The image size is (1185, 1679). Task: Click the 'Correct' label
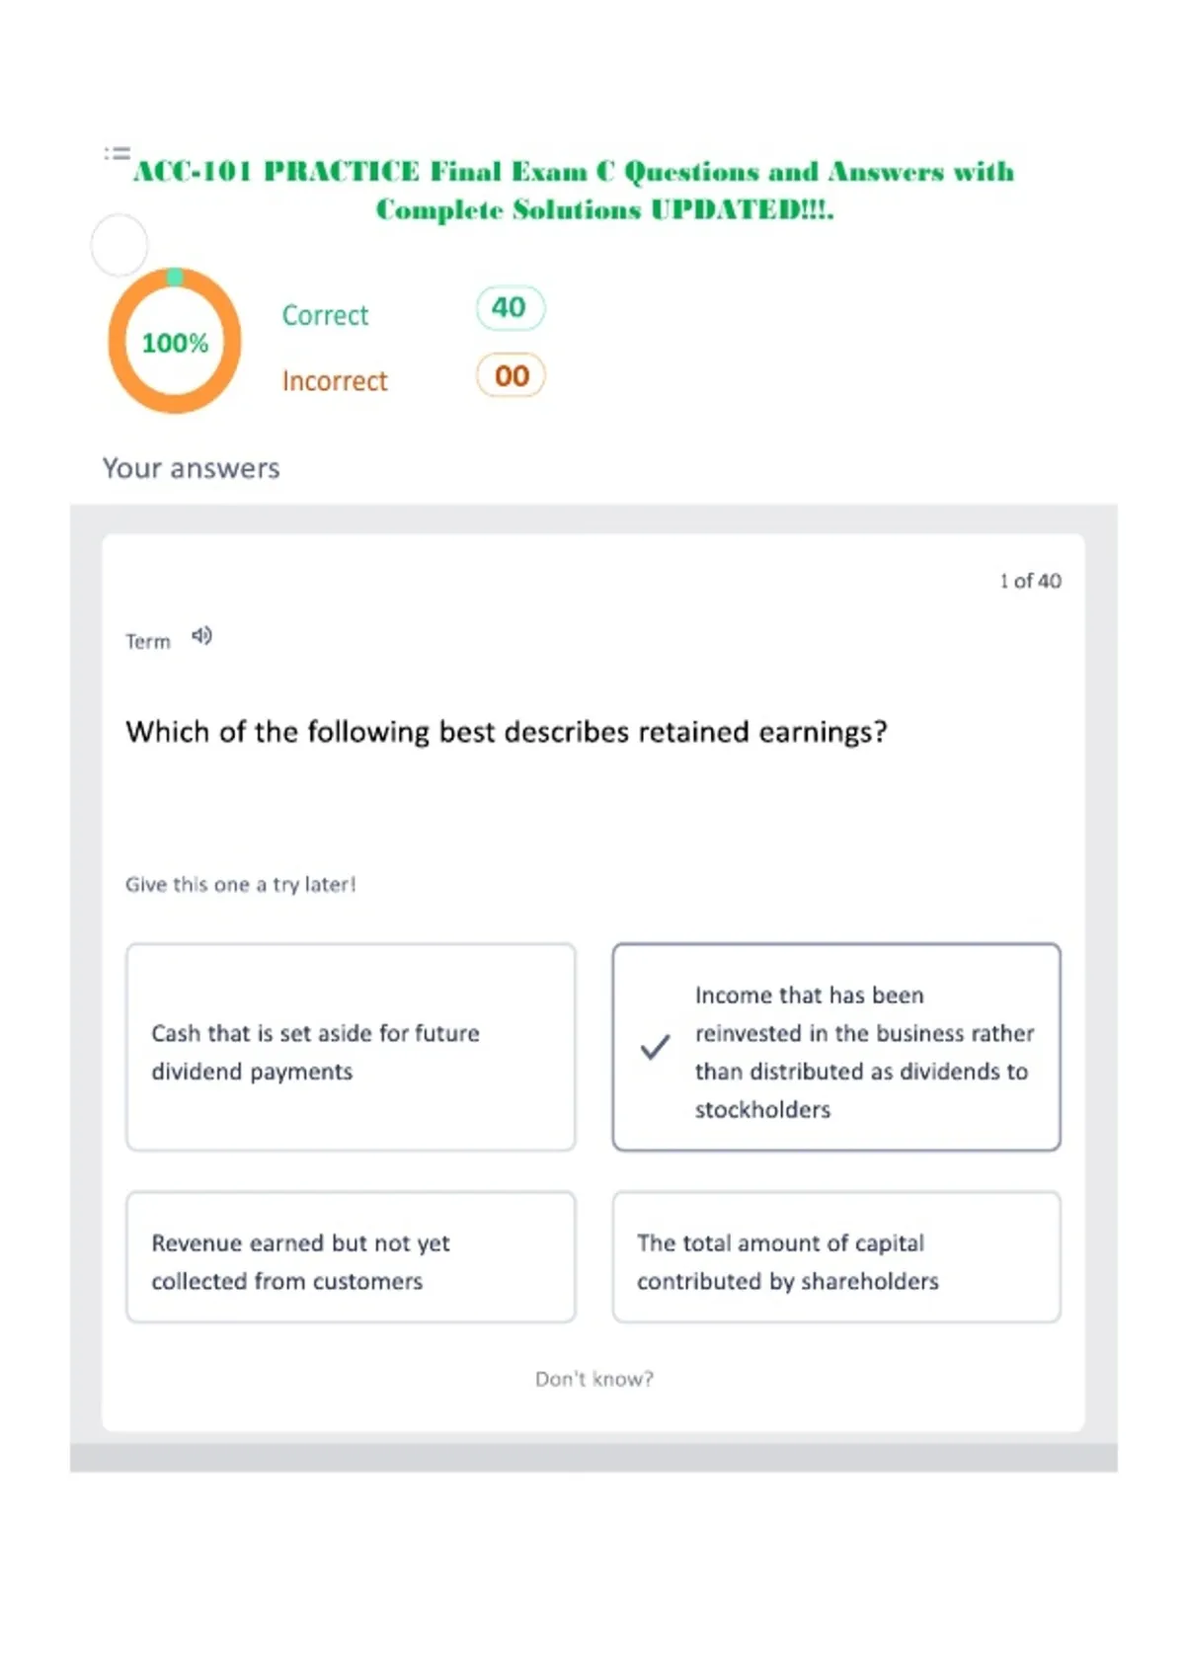(325, 315)
